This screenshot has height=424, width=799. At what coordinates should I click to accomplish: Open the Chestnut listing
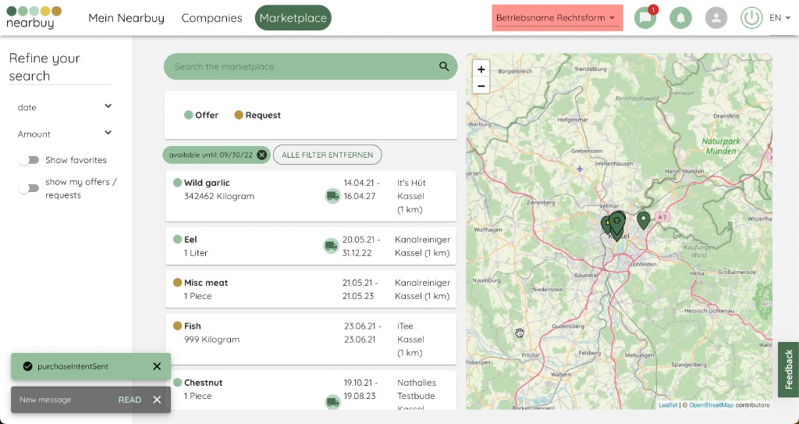click(311, 390)
